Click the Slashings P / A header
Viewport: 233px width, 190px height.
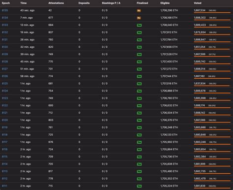tap(111, 3)
